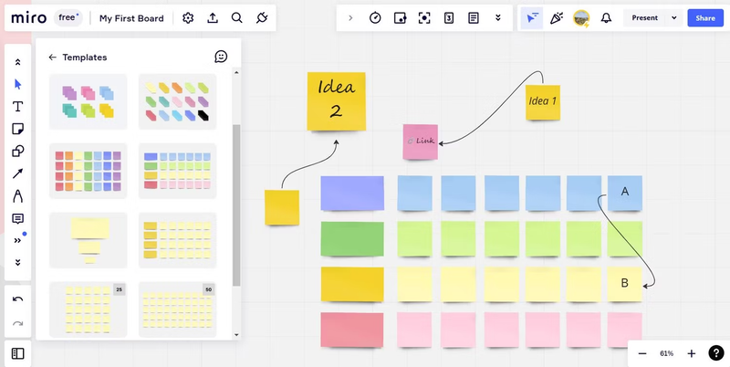Choose the Select cursor tool
Image resolution: width=730 pixels, height=367 pixels.
(17, 84)
